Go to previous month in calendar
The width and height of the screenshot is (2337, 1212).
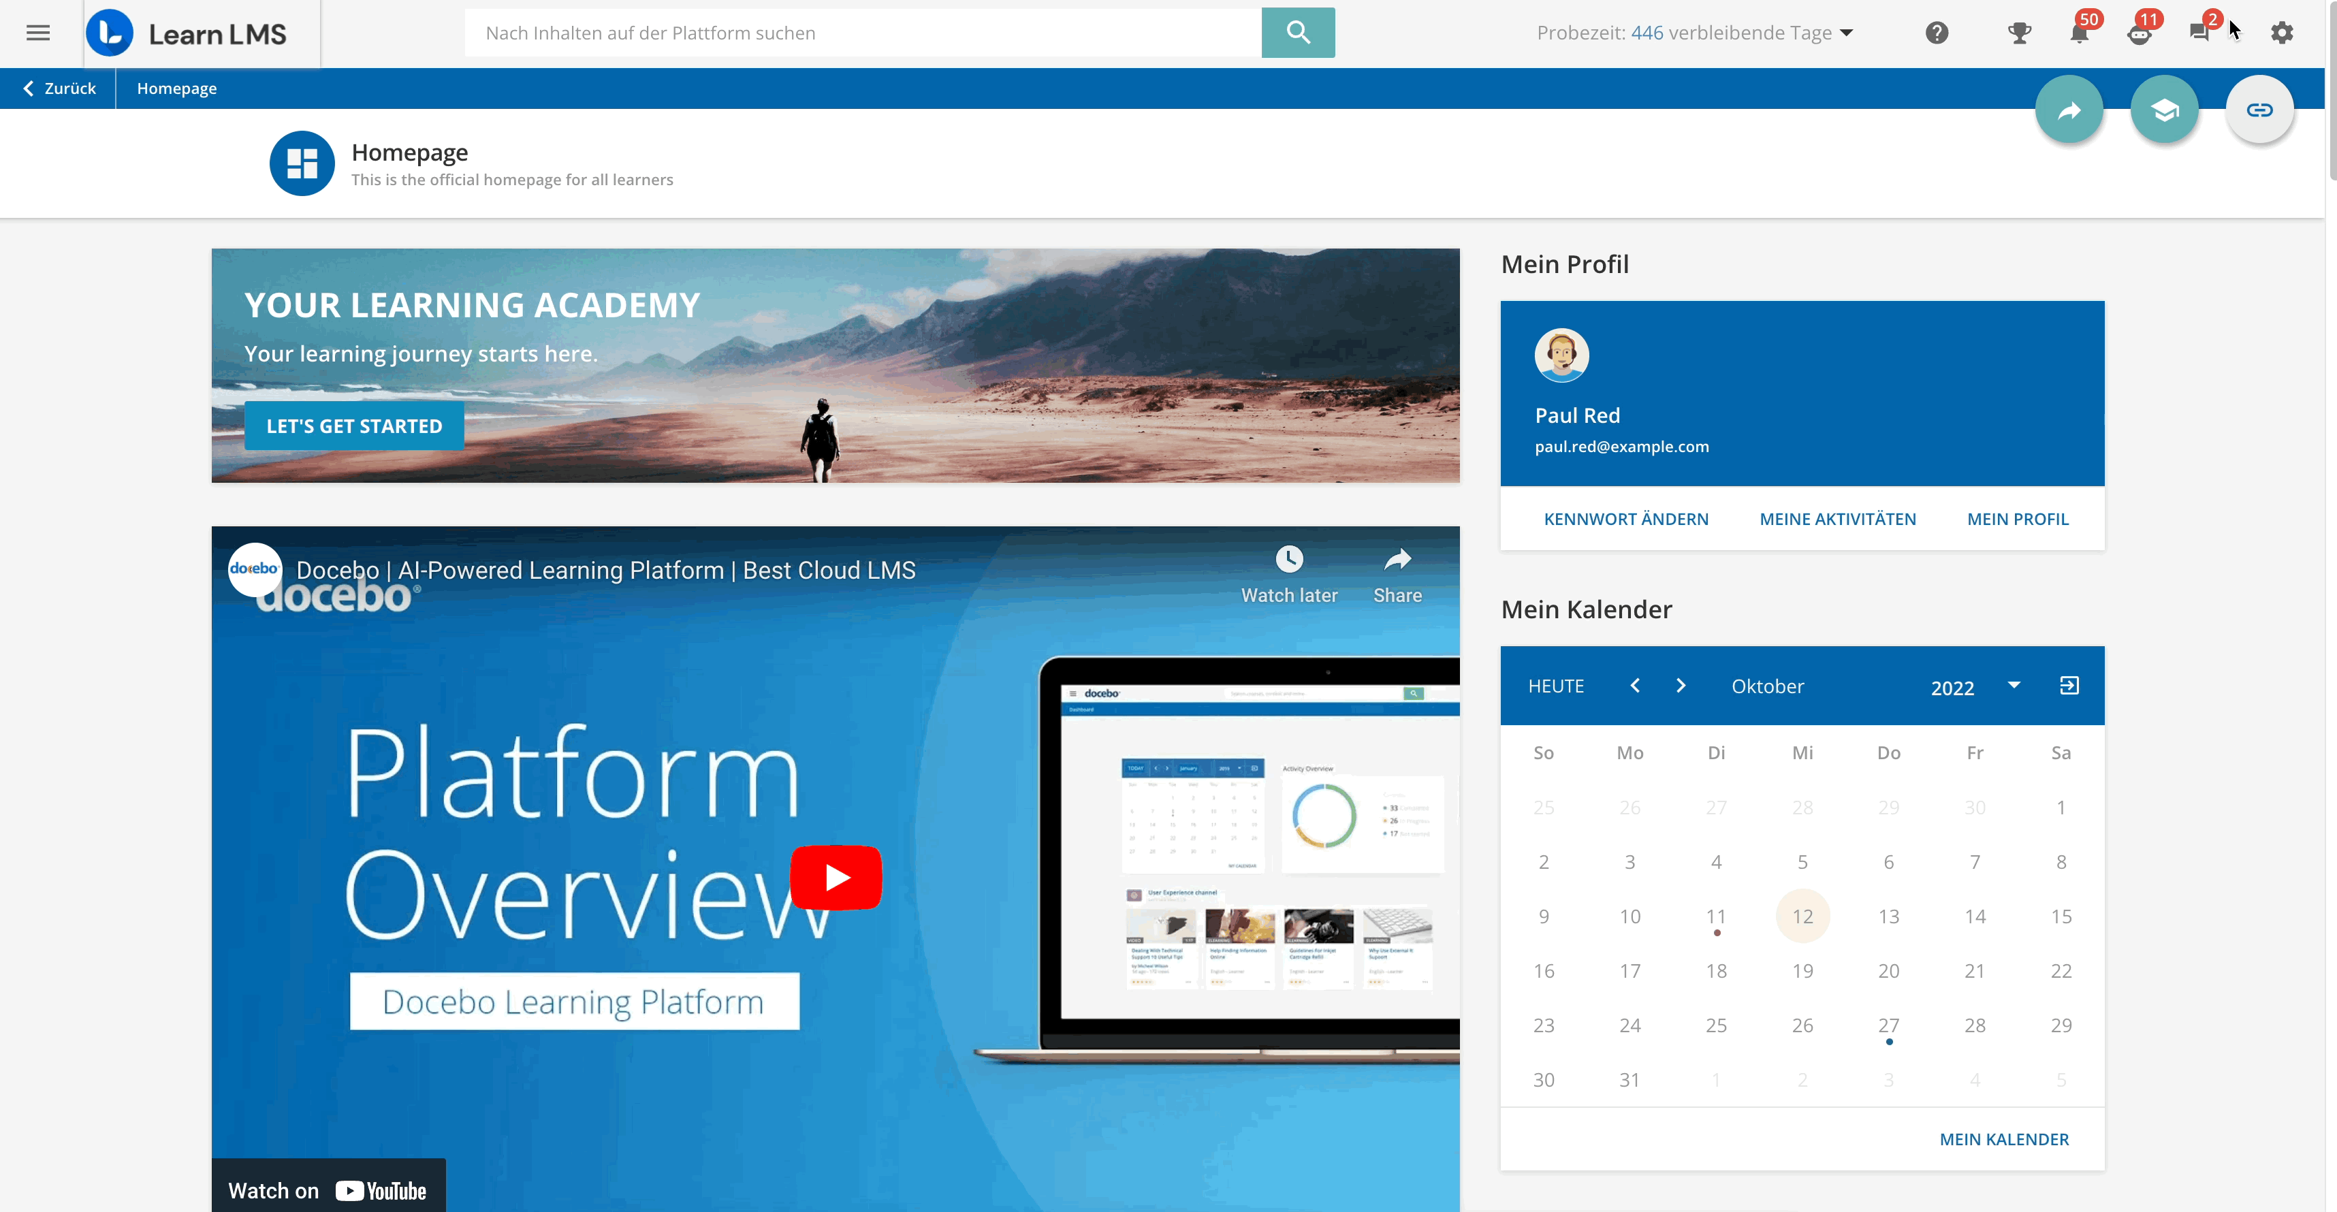coord(1635,686)
